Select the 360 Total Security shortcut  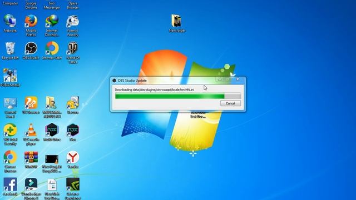(10, 134)
